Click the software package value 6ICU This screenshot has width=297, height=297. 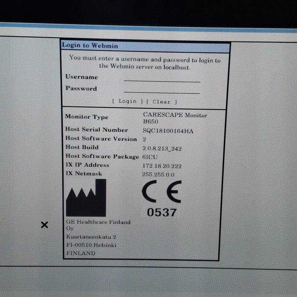(150, 157)
